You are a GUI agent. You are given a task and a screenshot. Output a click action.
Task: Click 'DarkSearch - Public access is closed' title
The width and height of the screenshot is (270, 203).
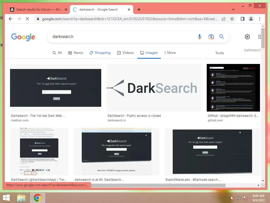pyautogui.click(x=134, y=116)
